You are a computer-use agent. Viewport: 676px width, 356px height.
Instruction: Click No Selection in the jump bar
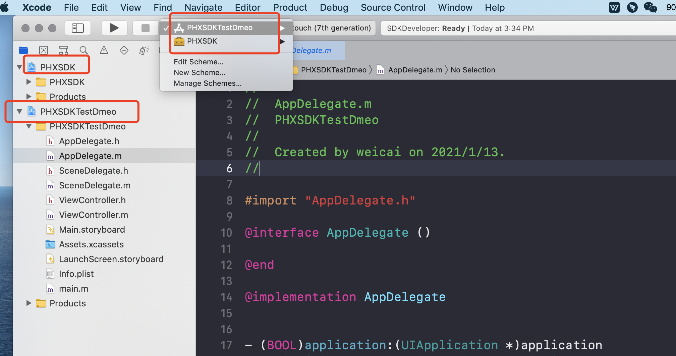click(x=473, y=70)
